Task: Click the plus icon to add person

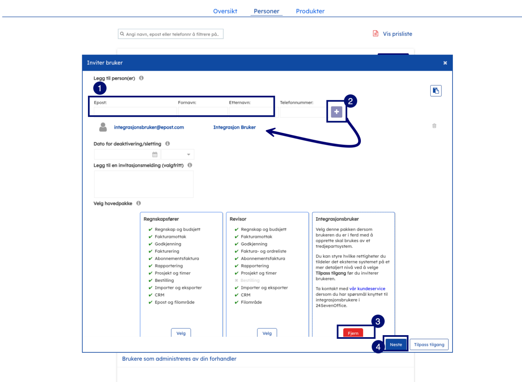Action: 336,112
